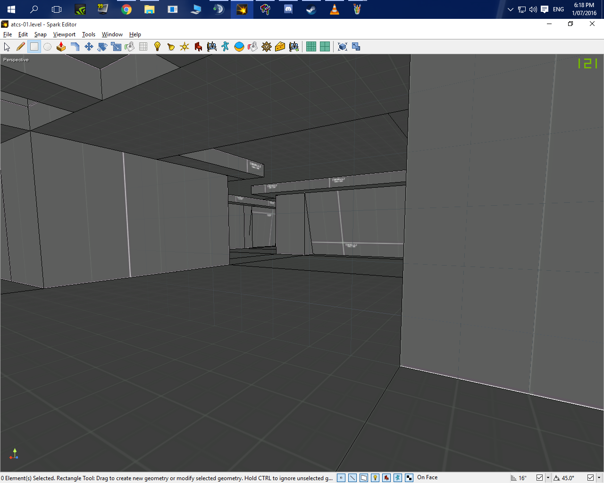Viewport: 604px width, 483px height.
Task: Click the cheese wedge tool icon
Action: [x=280, y=47]
